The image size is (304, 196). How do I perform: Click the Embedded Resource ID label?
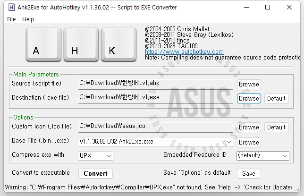coord(195,154)
